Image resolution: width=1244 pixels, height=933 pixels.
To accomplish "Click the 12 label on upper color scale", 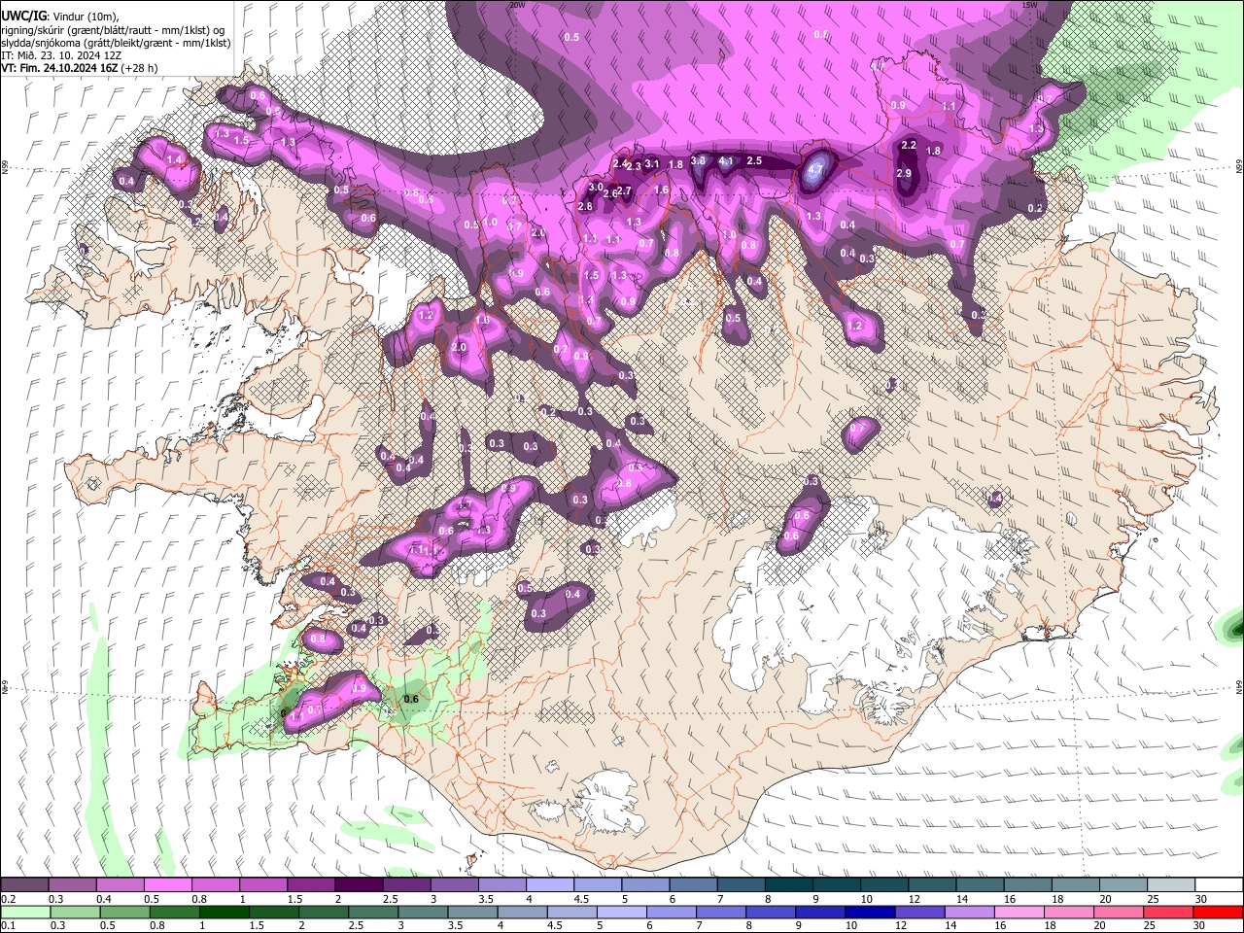I will click(915, 899).
